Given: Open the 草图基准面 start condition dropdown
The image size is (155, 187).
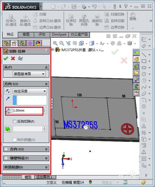Looking at the screenshot, I should pos(29,74).
